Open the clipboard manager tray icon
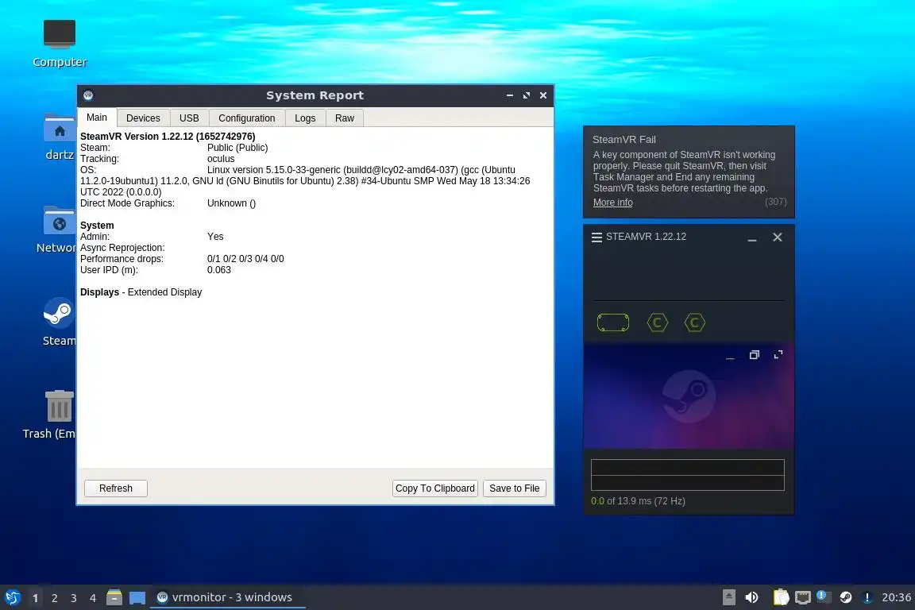 tap(781, 597)
